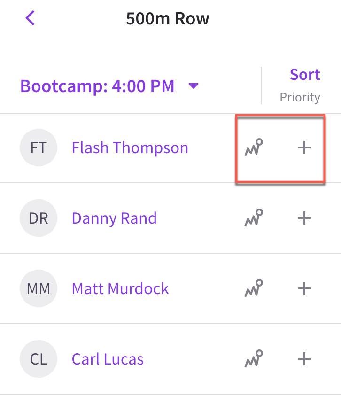Tap the CL avatar circle

tap(39, 359)
